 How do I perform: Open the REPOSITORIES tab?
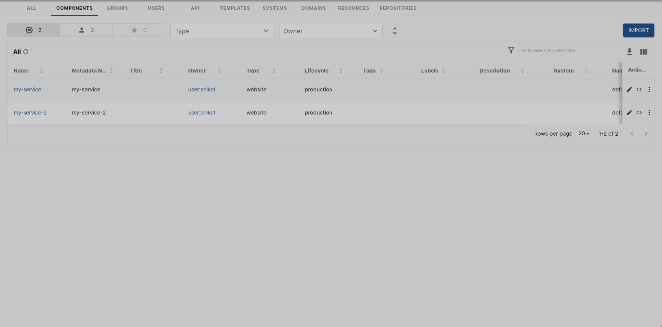tap(398, 8)
